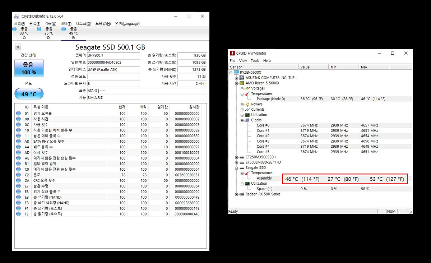Open the 편집(E) menu in CrystalDiskInfo

[34, 24]
